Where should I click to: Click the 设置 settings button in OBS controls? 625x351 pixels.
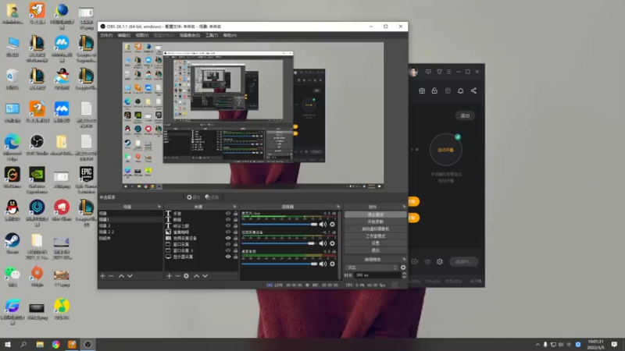coord(376,243)
